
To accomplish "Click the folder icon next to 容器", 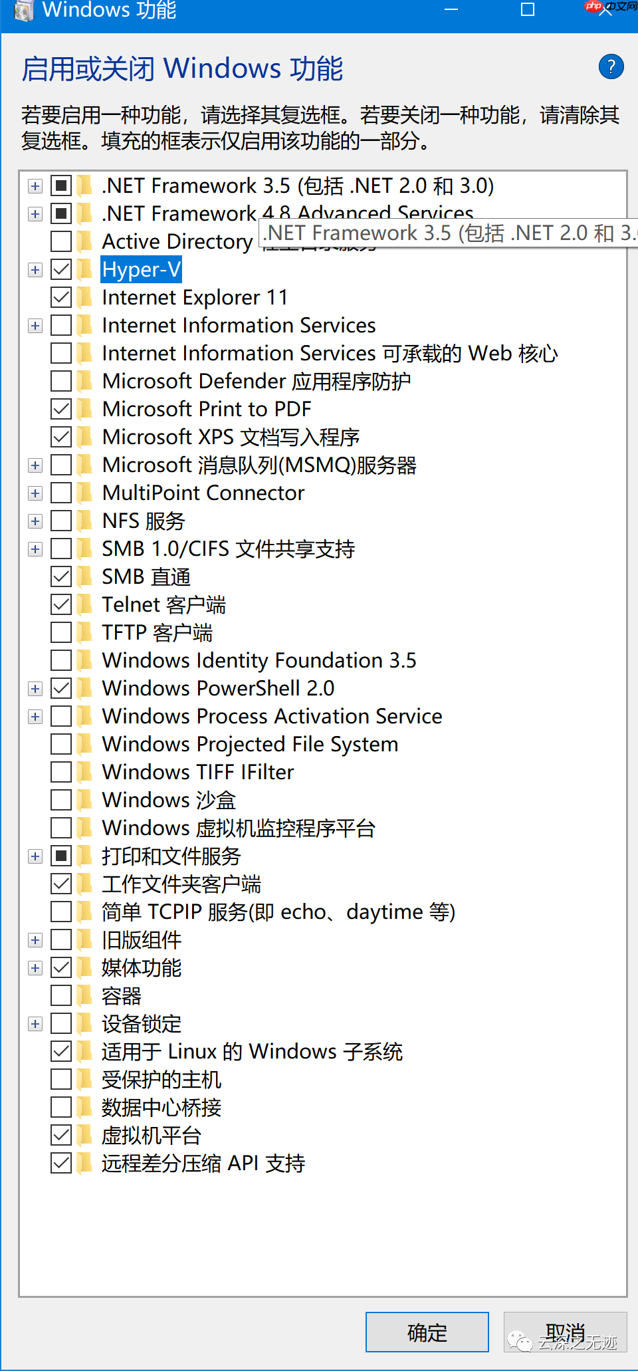I will [x=84, y=995].
